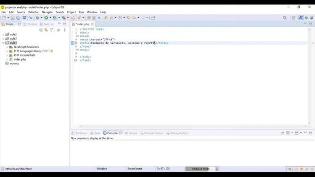Click Open Console icon in Console toolbar

(297, 133)
